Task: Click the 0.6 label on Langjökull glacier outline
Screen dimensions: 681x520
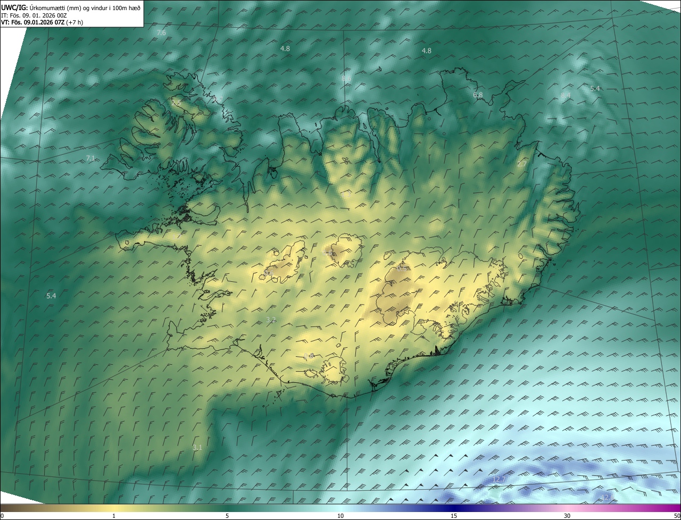Action: [269, 273]
